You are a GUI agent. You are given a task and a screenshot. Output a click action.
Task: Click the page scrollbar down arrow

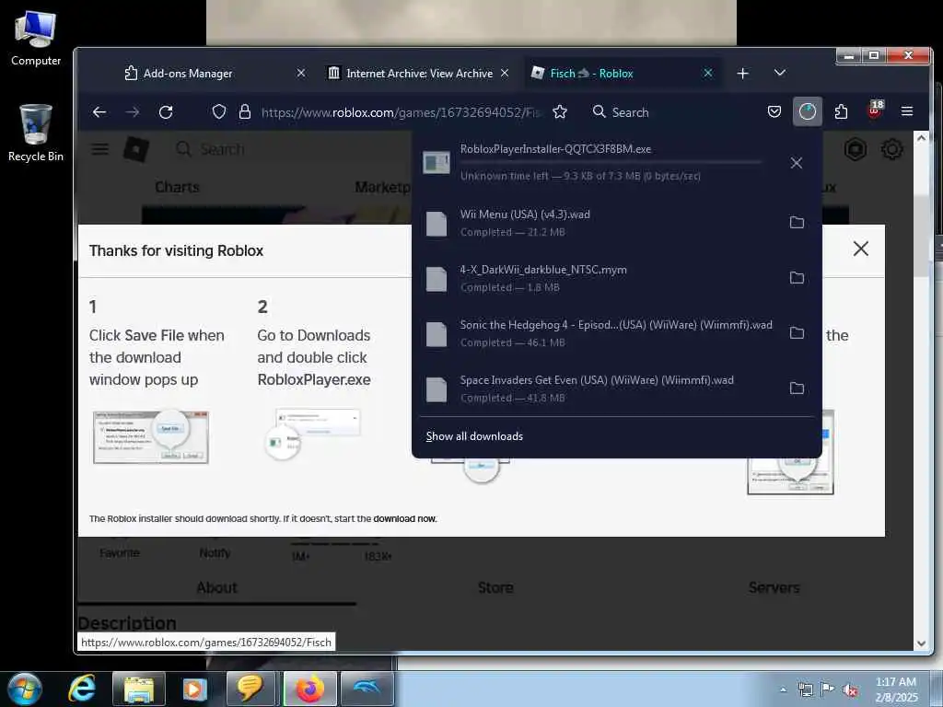coord(921,643)
